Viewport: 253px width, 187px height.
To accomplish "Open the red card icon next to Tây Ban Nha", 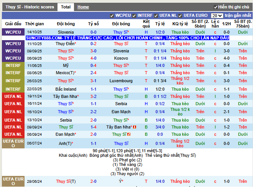I will click(x=135, y=127).
